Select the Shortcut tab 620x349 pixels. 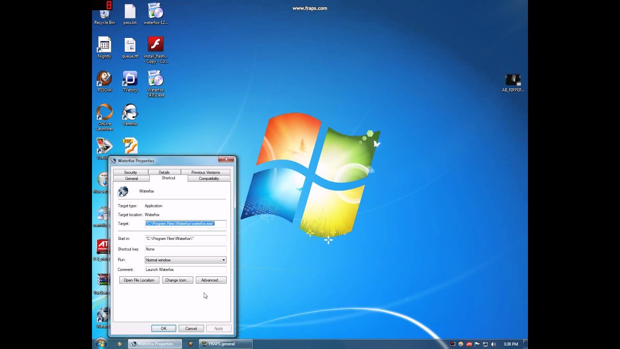169,178
